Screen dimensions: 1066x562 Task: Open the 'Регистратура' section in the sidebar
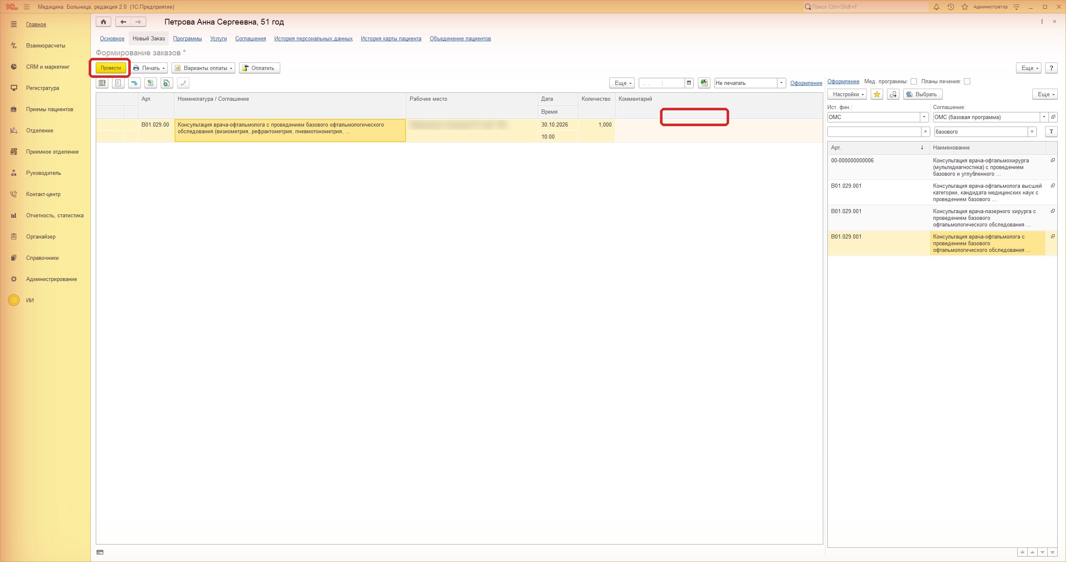coord(42,88)
